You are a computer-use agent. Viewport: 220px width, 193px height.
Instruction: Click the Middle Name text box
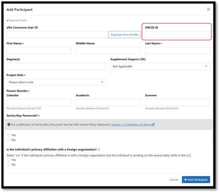pyautogui.click(x=108, y=50)
